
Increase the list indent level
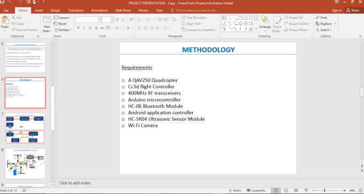pyautogui.click(x=166, y=19)
